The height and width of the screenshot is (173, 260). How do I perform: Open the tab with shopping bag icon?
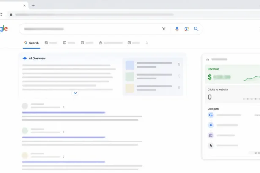click(x=111, y=43)
